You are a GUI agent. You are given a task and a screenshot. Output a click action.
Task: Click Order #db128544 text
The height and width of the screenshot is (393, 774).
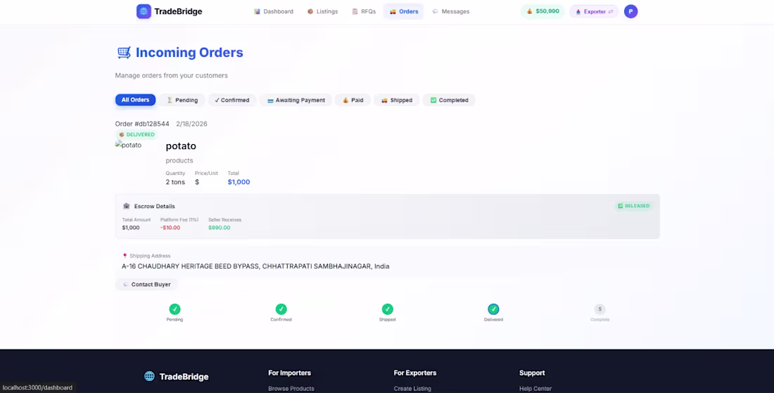[x=142, y=124]
